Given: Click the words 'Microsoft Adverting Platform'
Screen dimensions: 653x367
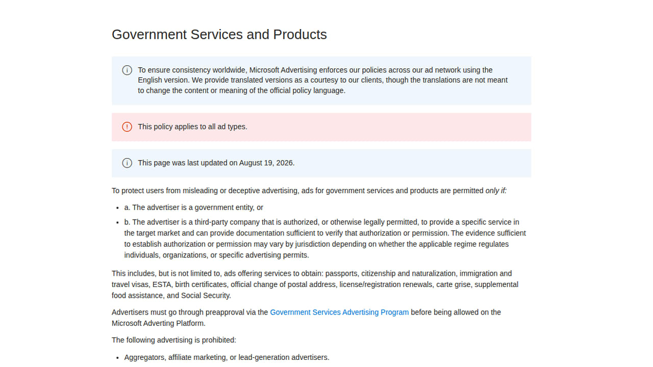Looking at the screenshot, I should [x=158, y=323].
